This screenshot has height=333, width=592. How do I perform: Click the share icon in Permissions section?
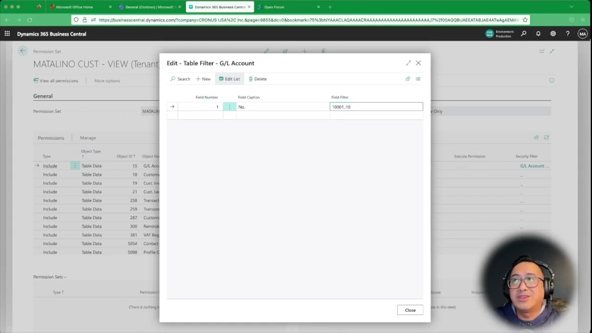(536, 137)
